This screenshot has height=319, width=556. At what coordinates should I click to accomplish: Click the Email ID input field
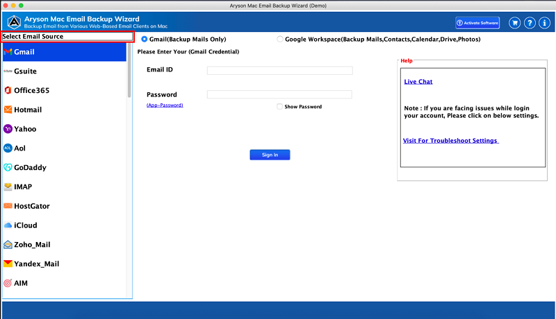(x=280, y=70)
